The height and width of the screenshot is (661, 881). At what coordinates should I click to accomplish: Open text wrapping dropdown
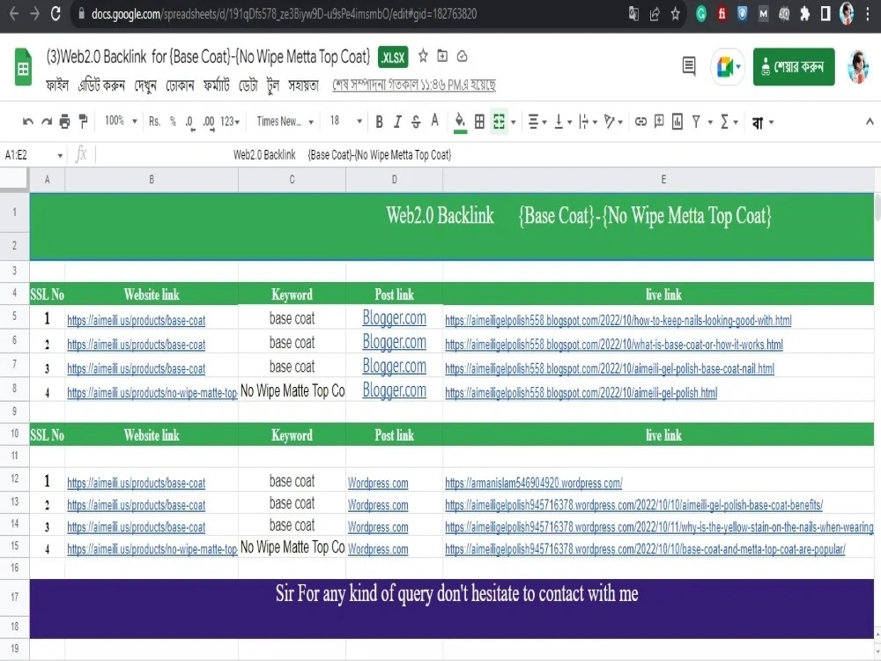(588, 122)
